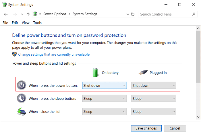This screenshot has height=135, width=201.
Task: Click the Back navigation arrow
Action: point(6,14)
